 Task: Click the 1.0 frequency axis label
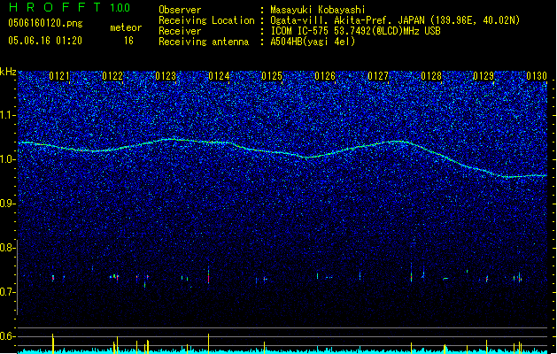[x=8, y=159]
